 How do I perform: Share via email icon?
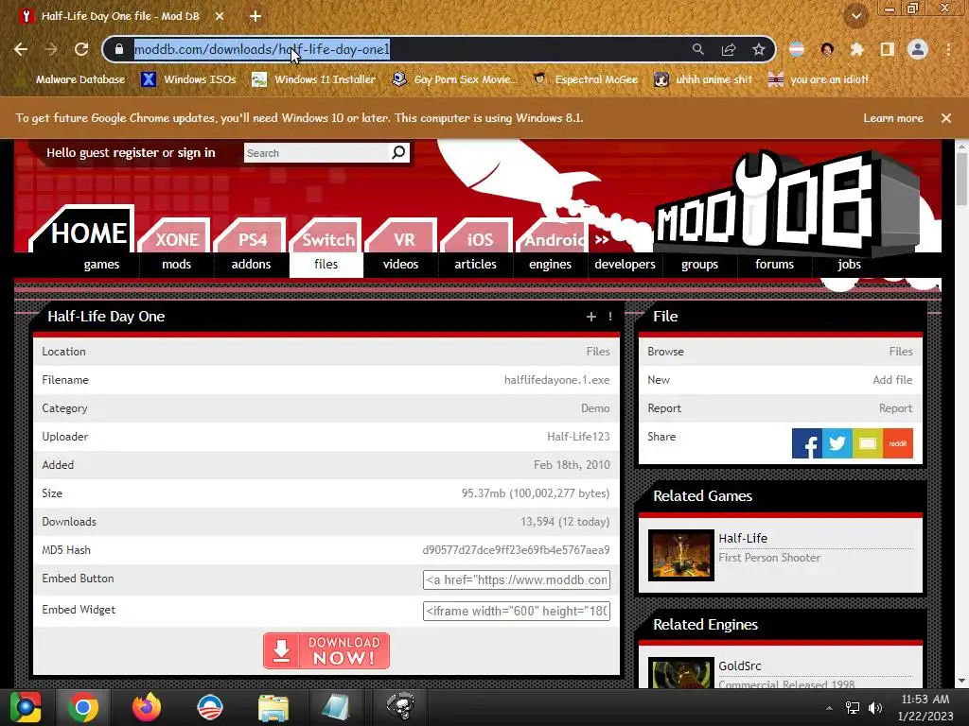click(867, 443)
